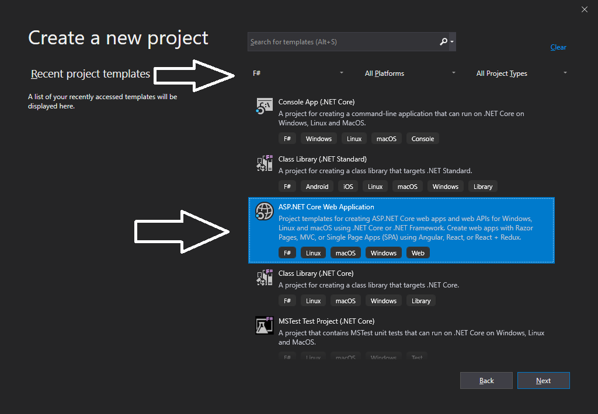Click the macOS tag under Console App

[387, 139]
